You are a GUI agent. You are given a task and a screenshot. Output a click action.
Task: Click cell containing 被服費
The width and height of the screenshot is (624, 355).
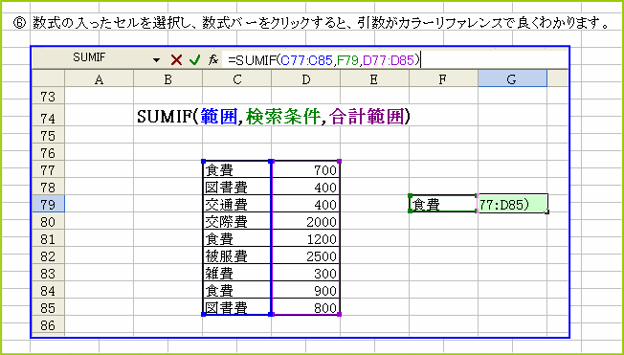[x=236, y=256]
